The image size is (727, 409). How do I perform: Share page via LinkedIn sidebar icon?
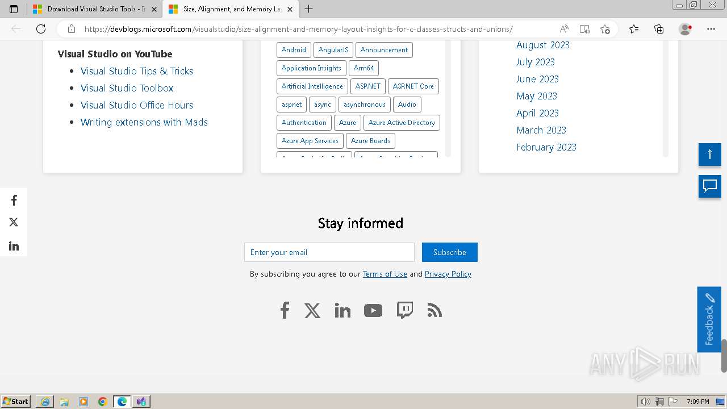click(14, 246)
